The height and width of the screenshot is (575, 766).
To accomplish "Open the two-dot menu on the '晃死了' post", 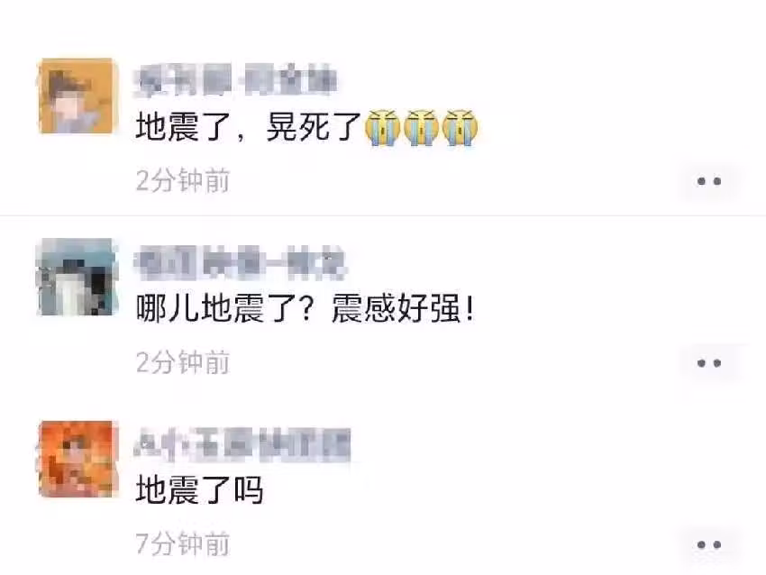I will click(709, 181).
